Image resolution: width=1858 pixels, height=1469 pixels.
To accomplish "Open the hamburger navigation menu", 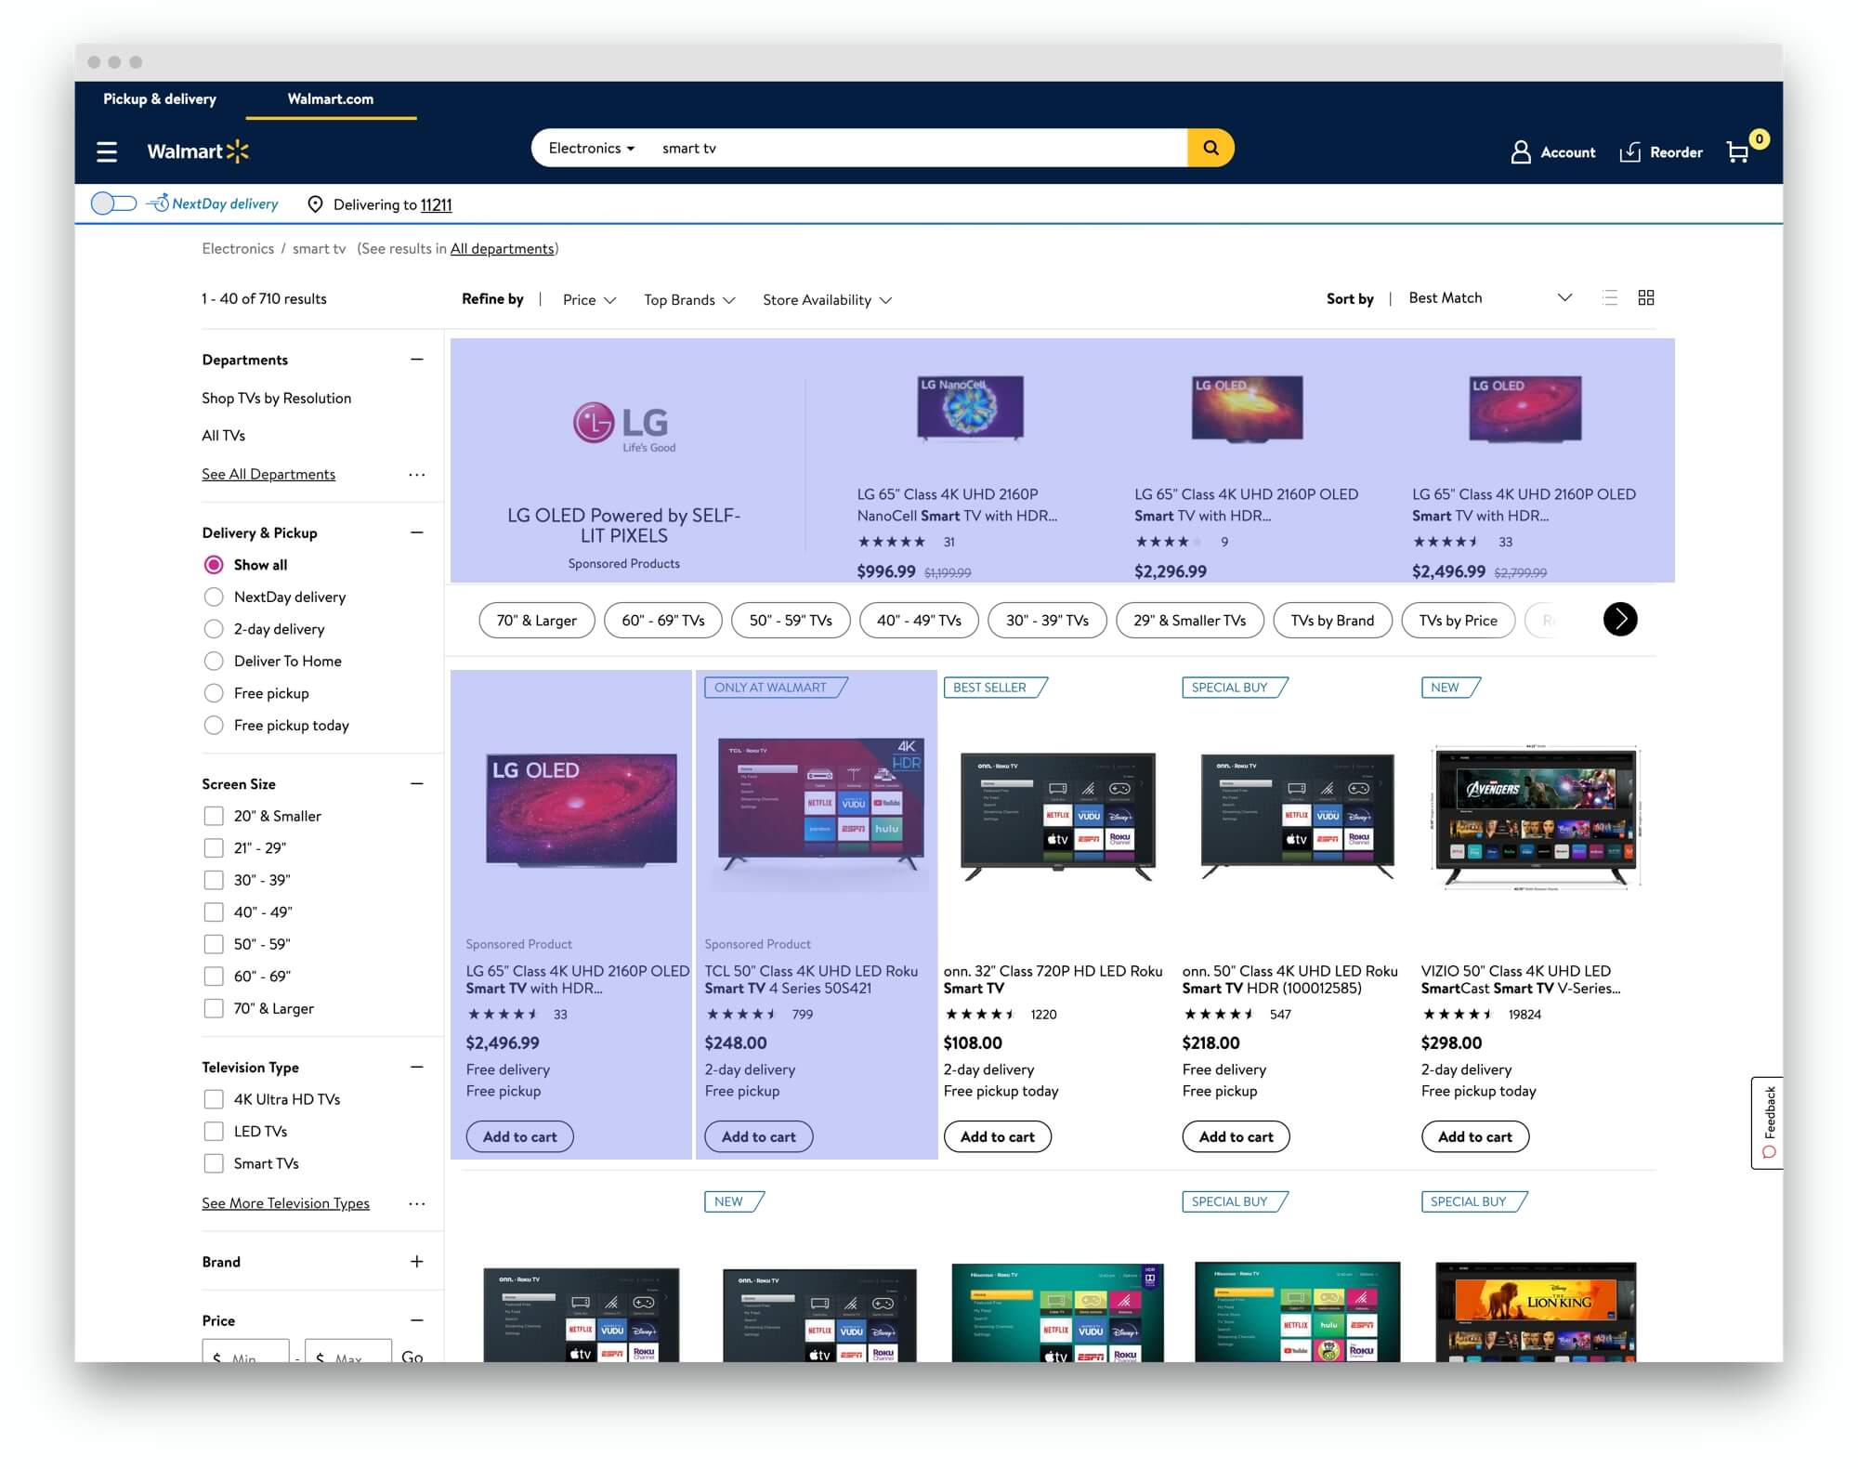I will [x=107, y=151].
